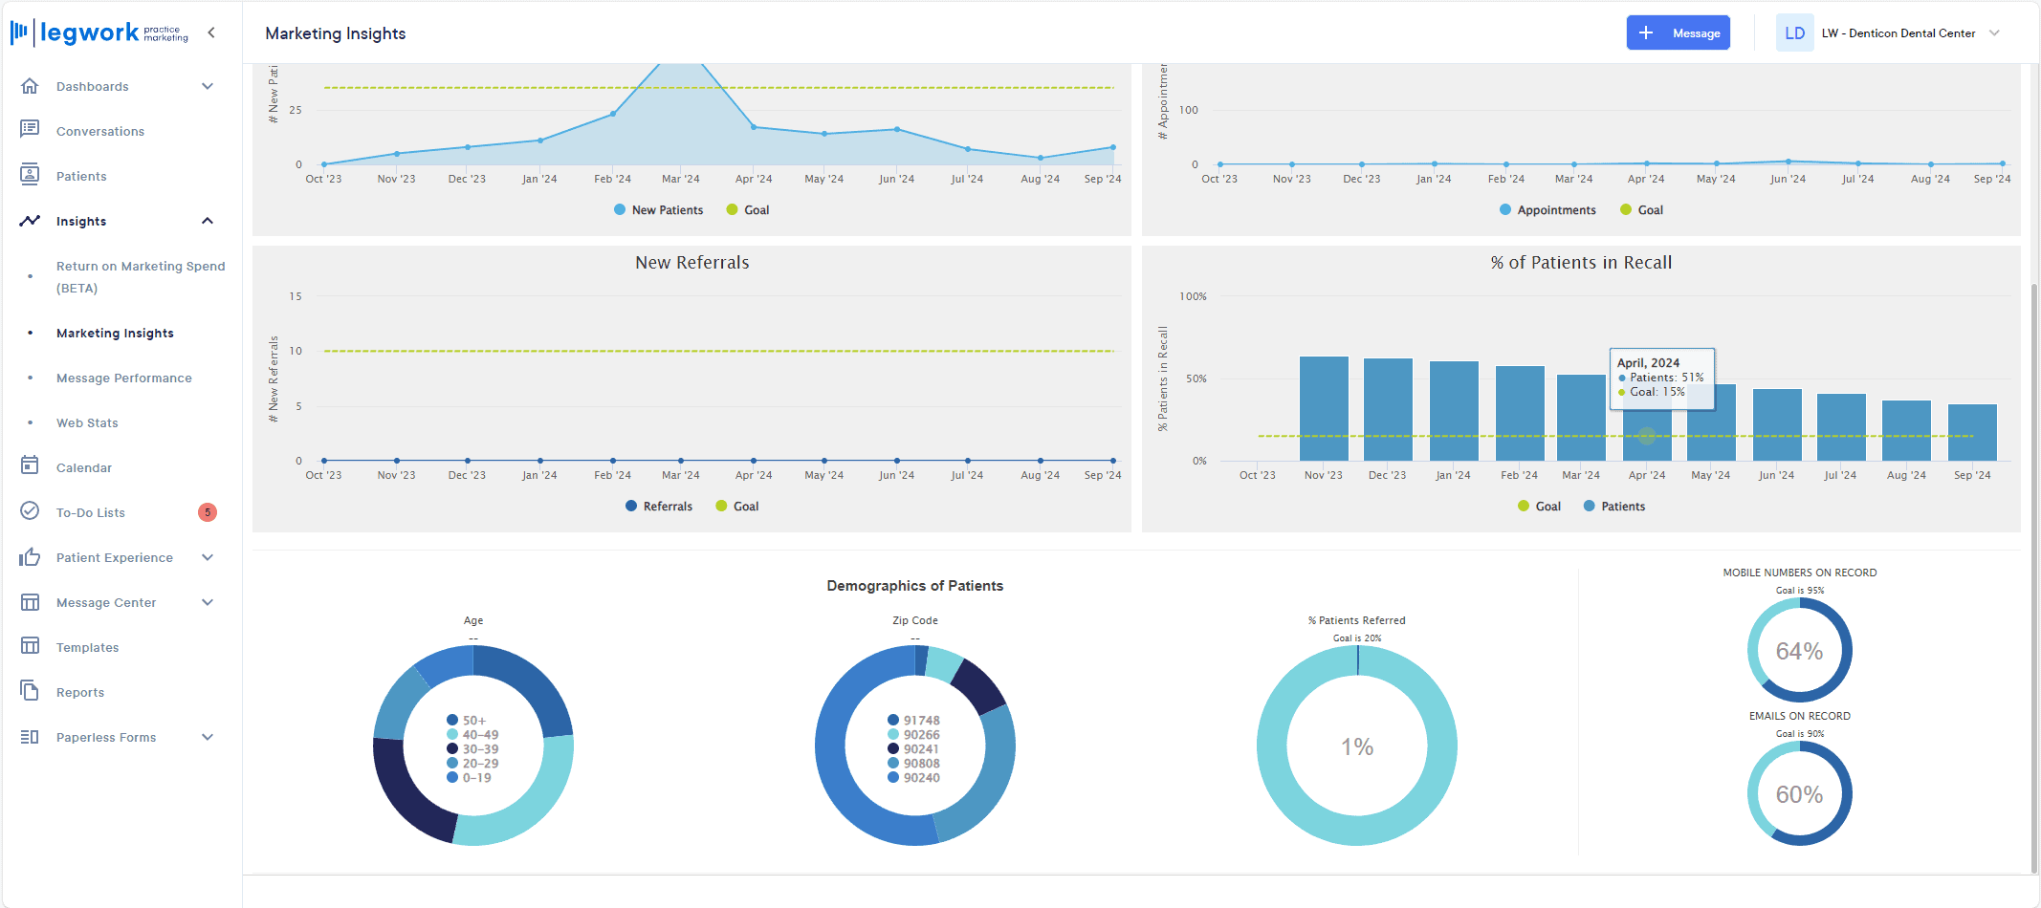Open Reports using its icon
The width and height of the screenshot is (2041, 908).
click(30, 691)
